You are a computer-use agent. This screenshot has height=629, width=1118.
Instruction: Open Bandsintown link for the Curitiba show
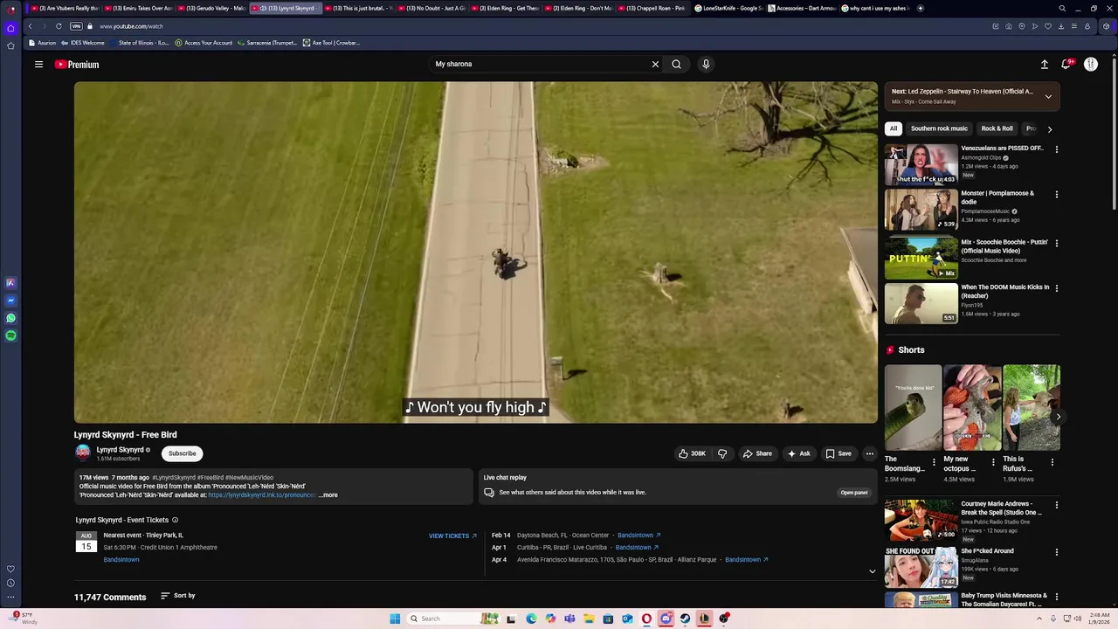click(x=637, y=547)
